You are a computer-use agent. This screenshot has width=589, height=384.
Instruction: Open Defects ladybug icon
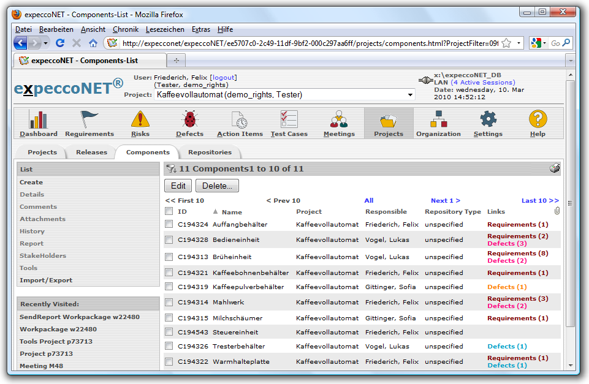point(189,119)
